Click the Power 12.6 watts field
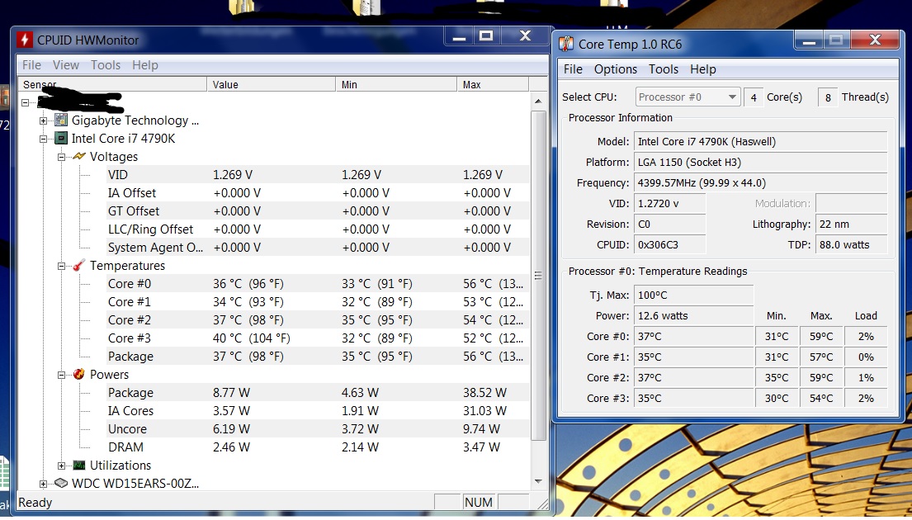Image resolution: width=912 pixels, height=520 pixels. pyautogui.click(x=694, y=316)
